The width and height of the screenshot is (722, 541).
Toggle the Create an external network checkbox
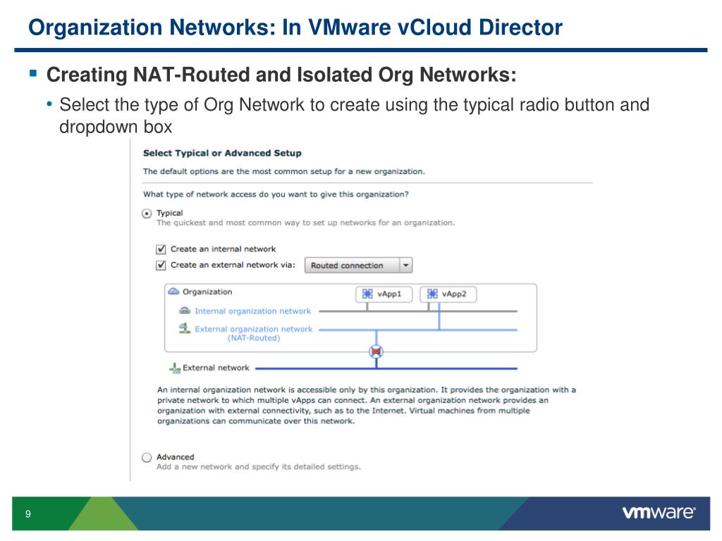pos(161,266)
